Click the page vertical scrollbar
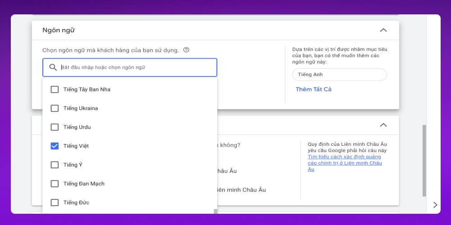Image resolution: width=451 pixels, height=225 pixels. [x=423, y=160]
